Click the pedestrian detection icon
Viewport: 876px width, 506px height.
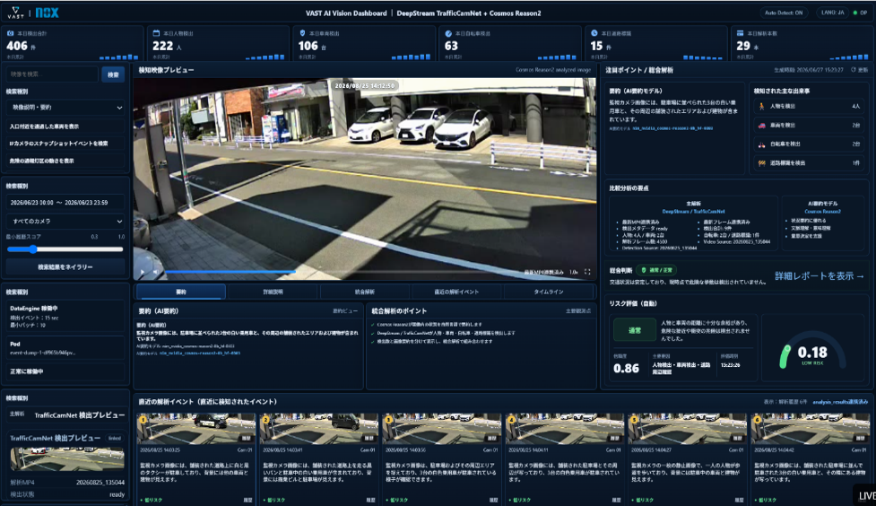pos(761,106)
